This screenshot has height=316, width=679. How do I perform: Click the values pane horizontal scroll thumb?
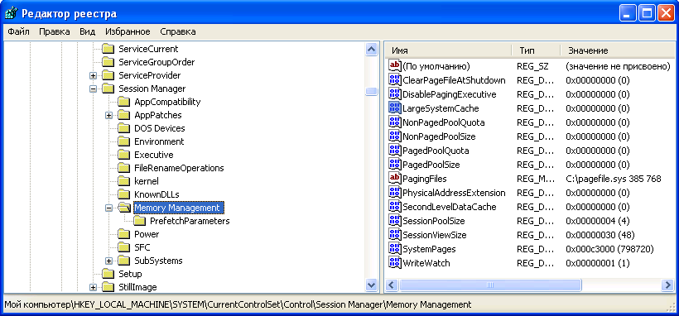point(490,285)
